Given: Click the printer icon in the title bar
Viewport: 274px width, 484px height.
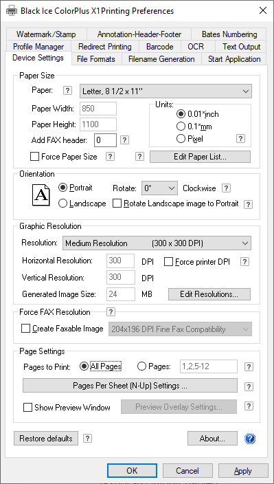Looking at the screenshot, I should pos(11,11).
